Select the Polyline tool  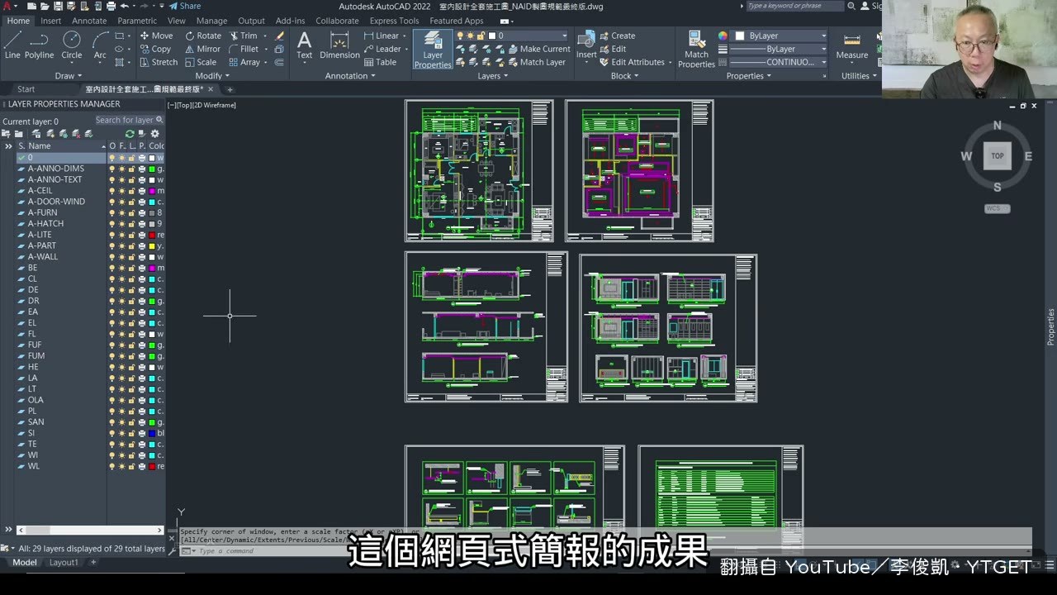point(39,45)
